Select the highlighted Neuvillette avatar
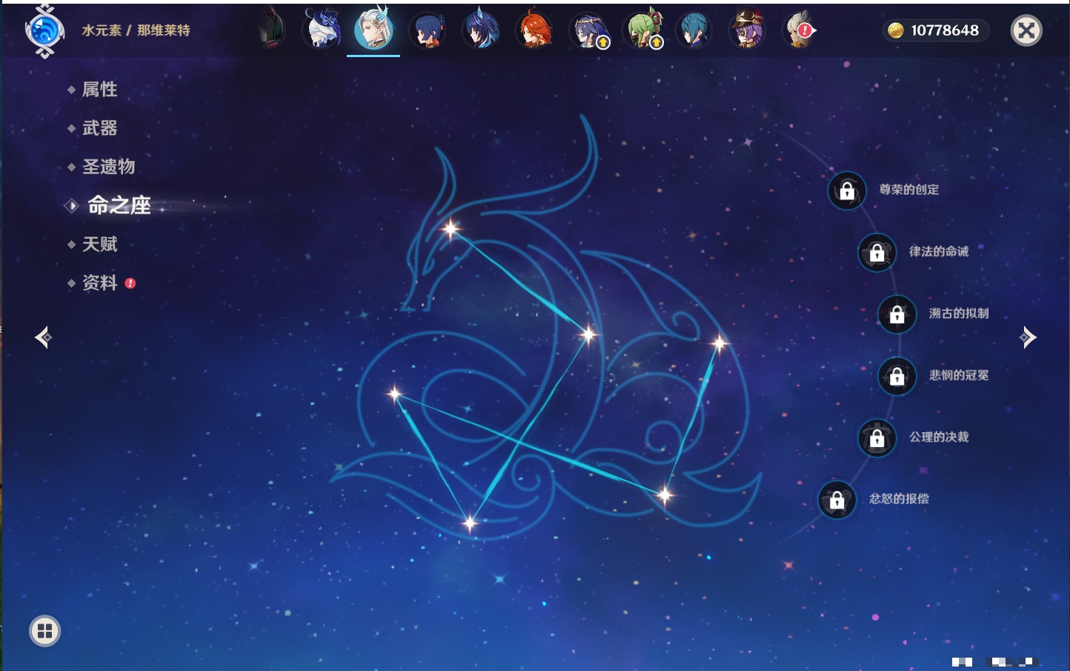 click(x=373, y=30)
